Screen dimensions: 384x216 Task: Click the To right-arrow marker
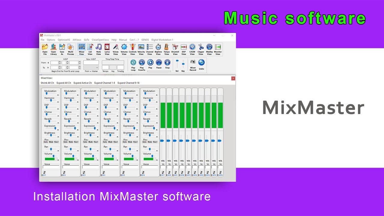coord(48,67)
